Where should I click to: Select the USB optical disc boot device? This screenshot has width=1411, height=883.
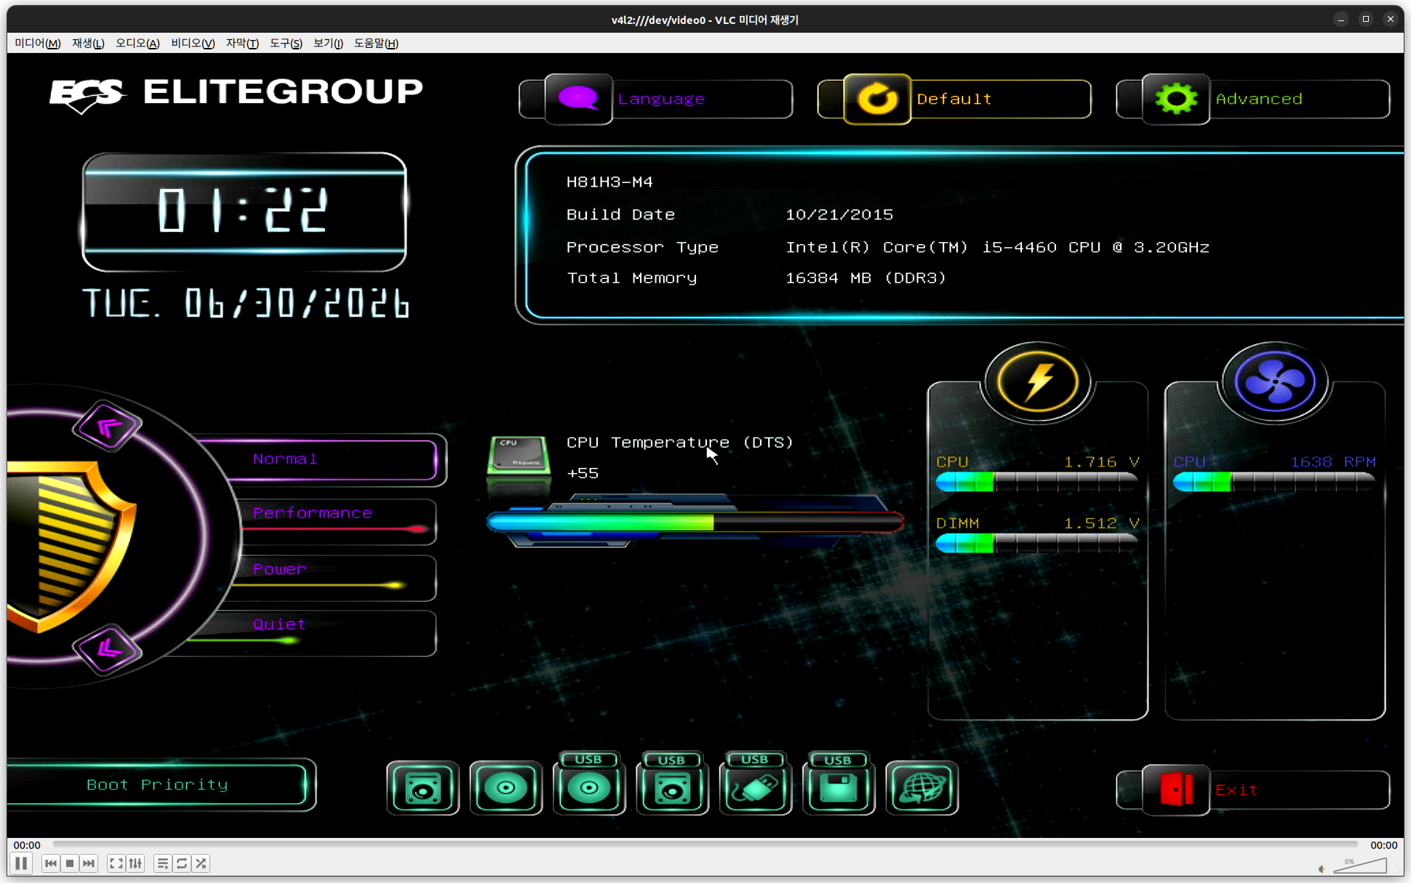click(589, 783)
